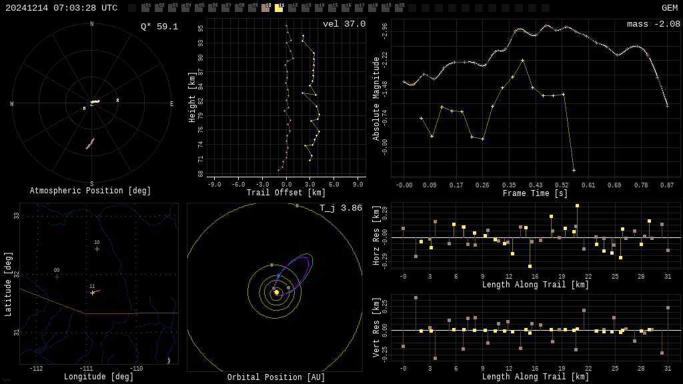
Task: Click the station 15 indicator square
Action: [x=332, y=8]
